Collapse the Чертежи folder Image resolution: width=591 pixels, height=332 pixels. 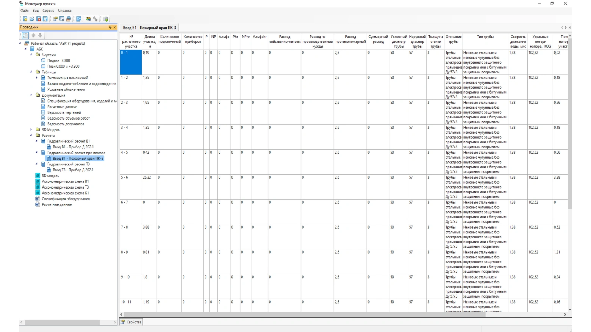tap(31, 55)
